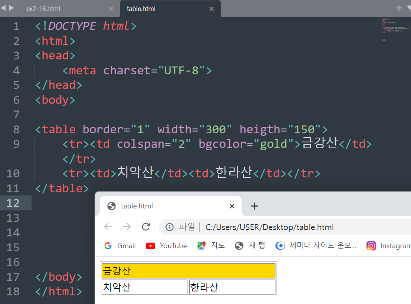Open the 새 탭 bookmark
This screenshot has width=411, height=304.
click(x=250, y=246)
